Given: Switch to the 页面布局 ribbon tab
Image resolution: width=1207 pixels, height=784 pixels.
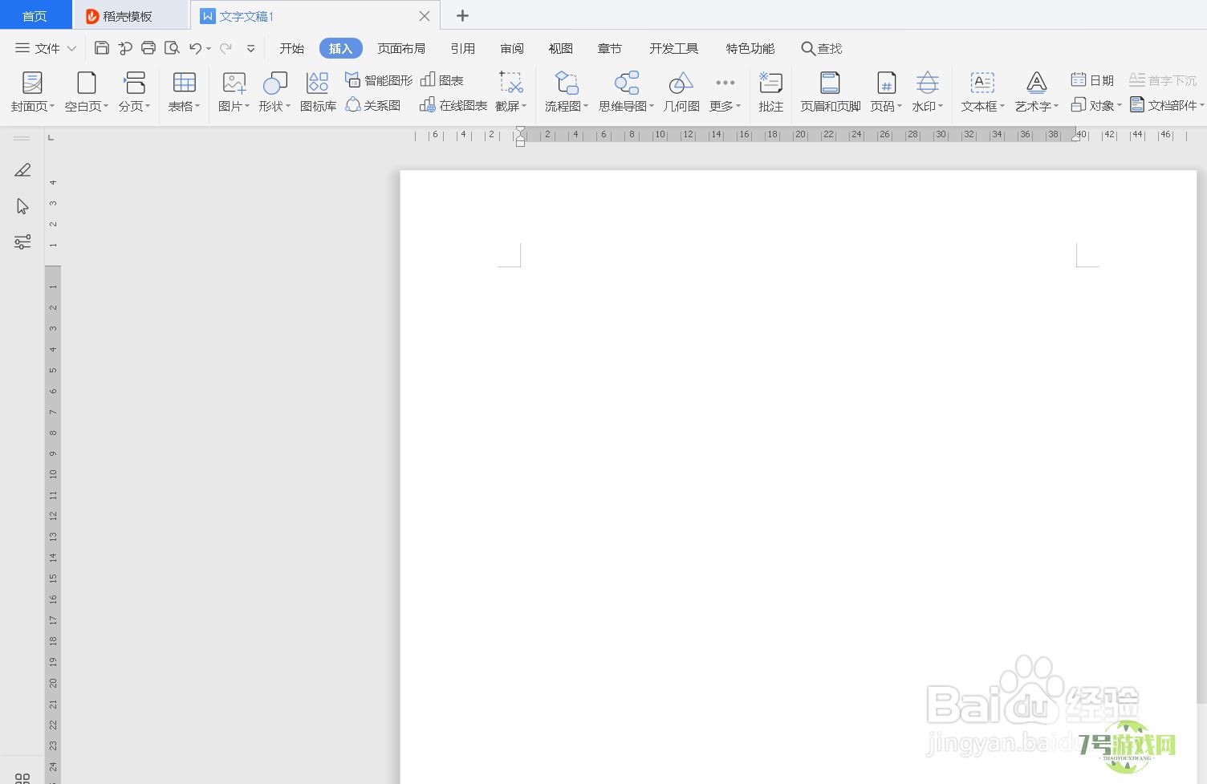Looking at the screenshot, I should click(401, 48).
